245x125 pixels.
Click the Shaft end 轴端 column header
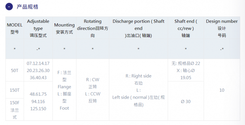point(186,28)
